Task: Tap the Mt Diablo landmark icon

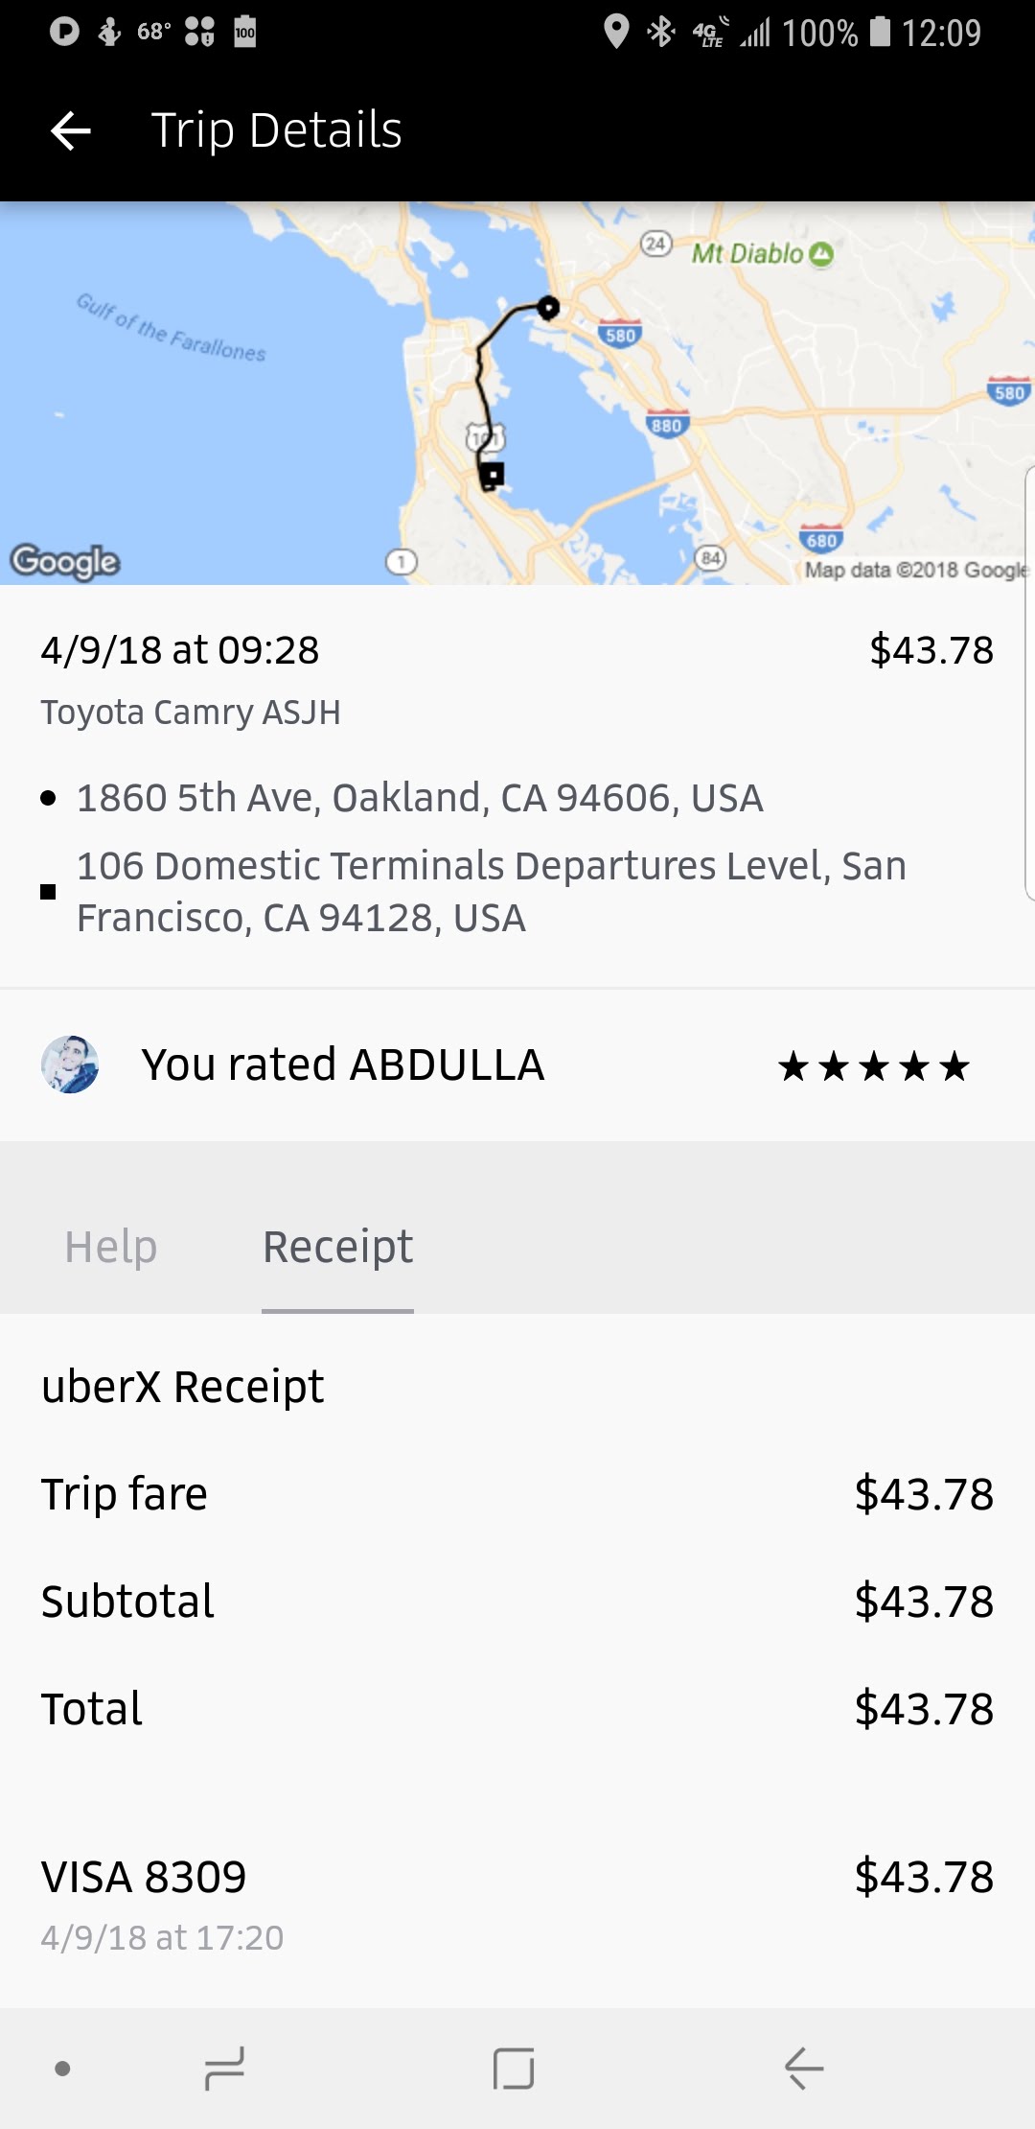Action: coord(820,254)
